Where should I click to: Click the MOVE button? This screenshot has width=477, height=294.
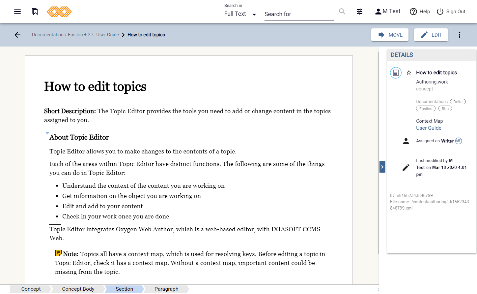(x=390, y=35)
